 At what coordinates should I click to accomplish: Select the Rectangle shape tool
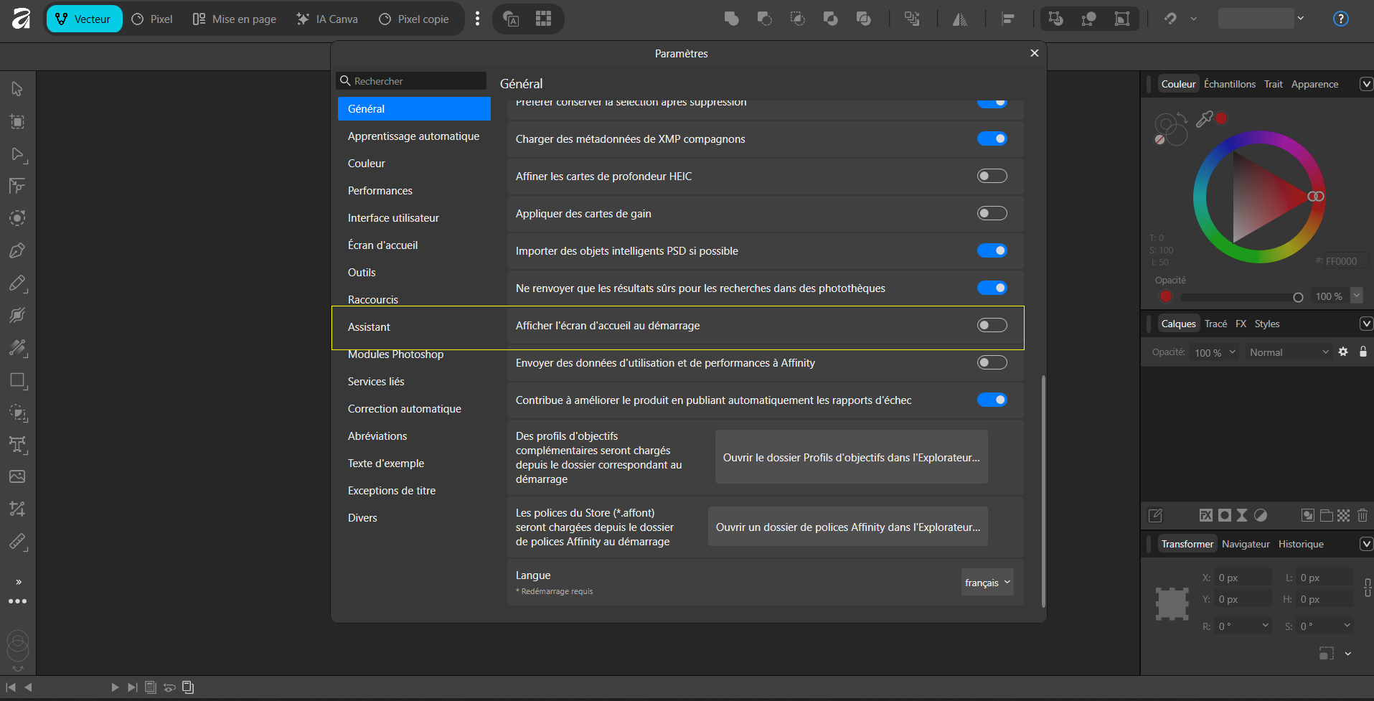tap(17, 380)
